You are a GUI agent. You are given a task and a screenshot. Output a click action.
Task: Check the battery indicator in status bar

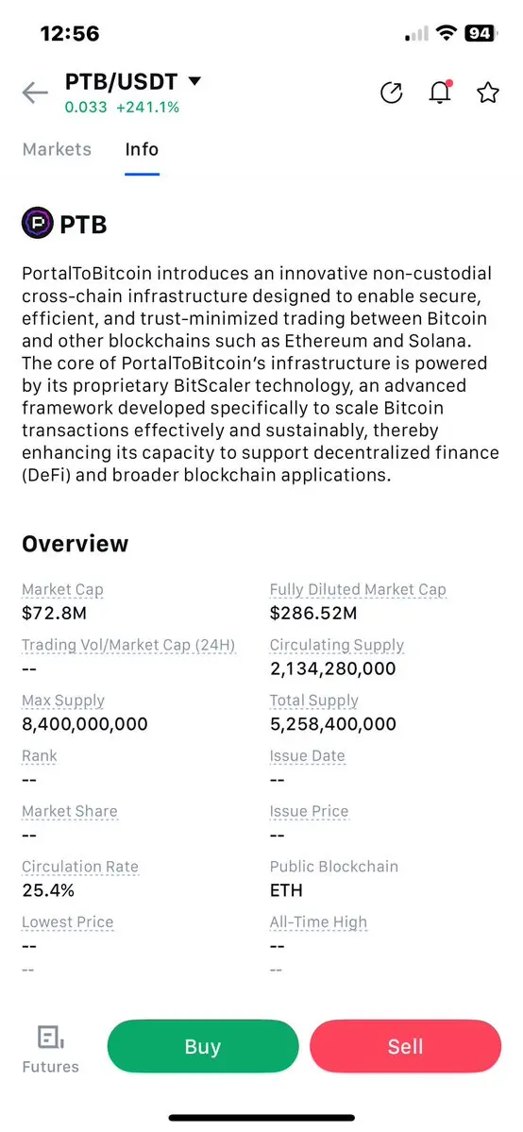click(x=481, y=33)
